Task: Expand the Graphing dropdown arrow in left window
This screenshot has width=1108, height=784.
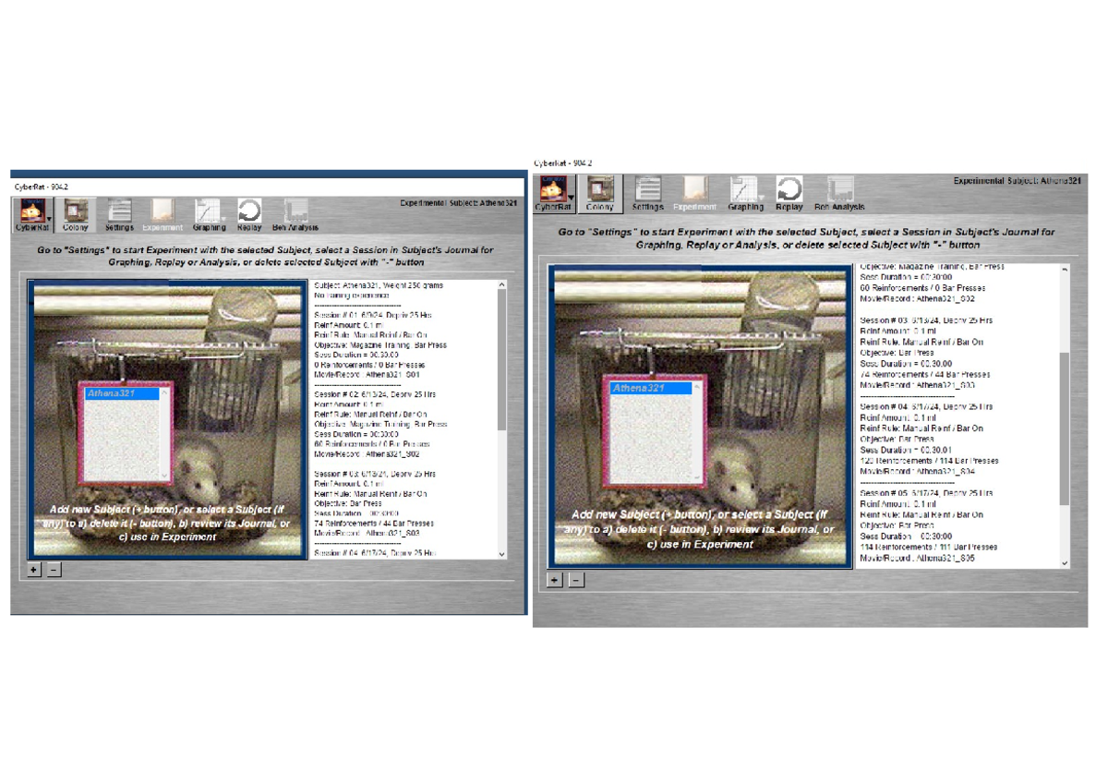Action: 223,218
